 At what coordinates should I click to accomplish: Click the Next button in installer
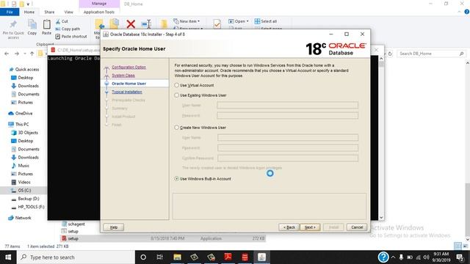click(310, 227)
